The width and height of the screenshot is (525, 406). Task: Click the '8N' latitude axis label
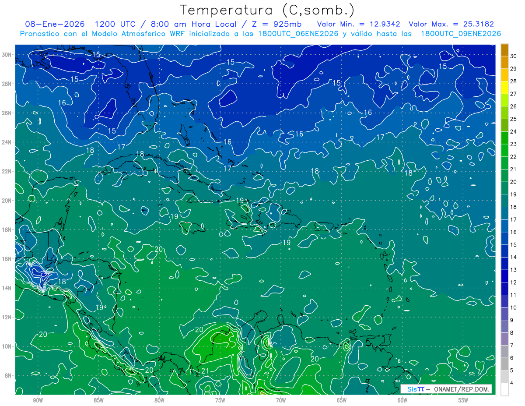click(x=9, y=375)
